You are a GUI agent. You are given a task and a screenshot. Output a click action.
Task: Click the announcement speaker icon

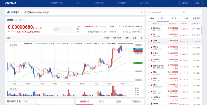coord(8,12)
